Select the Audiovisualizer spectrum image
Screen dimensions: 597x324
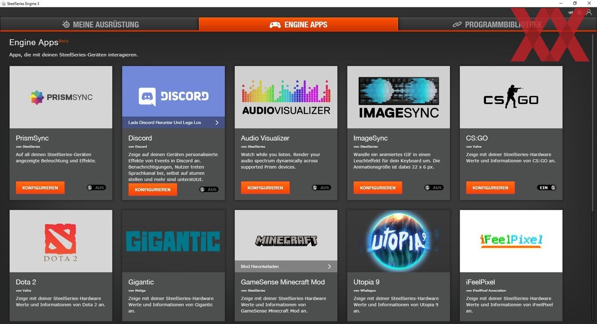286,97
